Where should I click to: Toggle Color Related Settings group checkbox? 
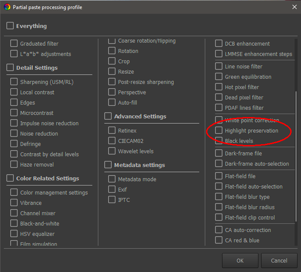click(x=10, y=178)
